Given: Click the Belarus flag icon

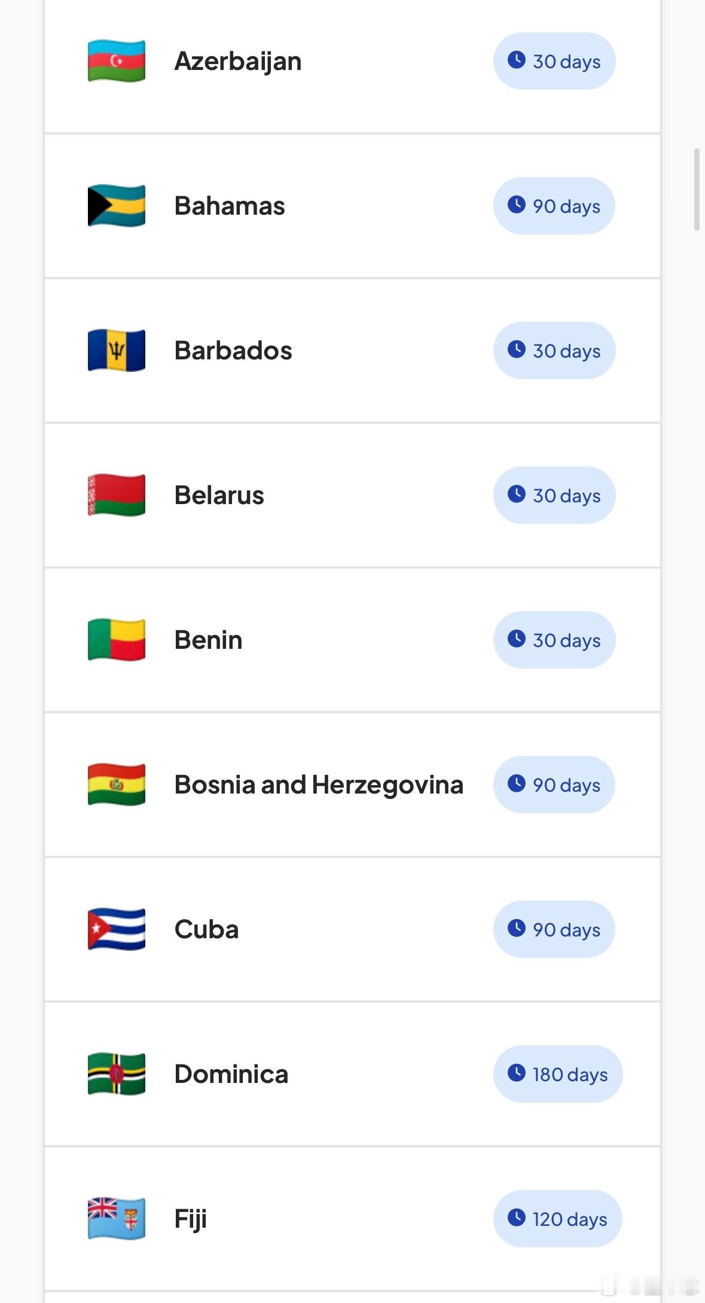Looking at the screenshot, I should point(117,495).
